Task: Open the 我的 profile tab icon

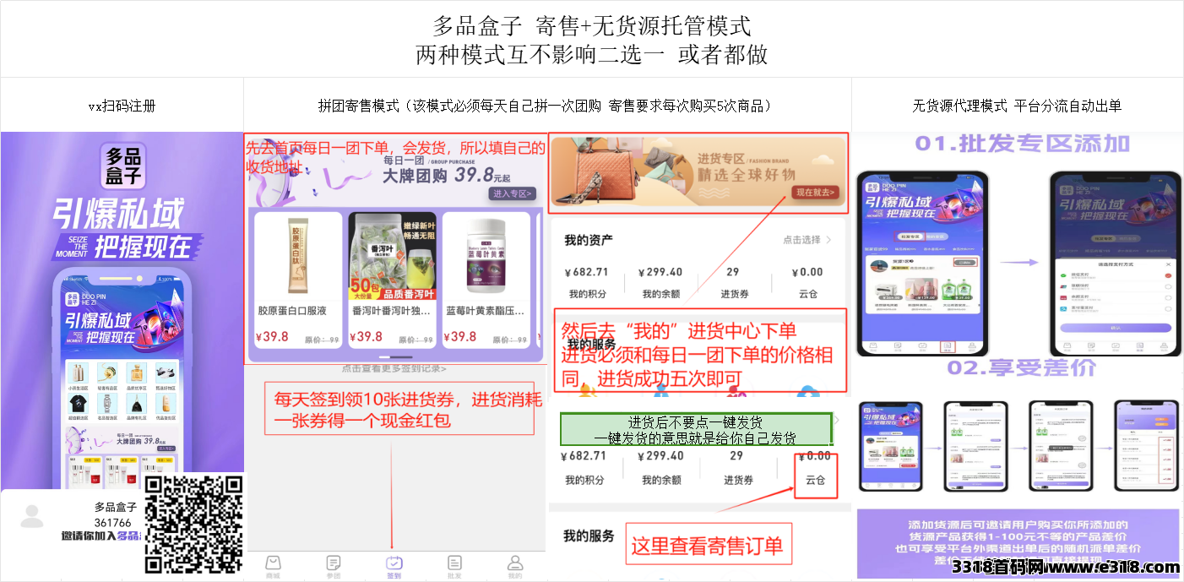Action: [514, 566]
